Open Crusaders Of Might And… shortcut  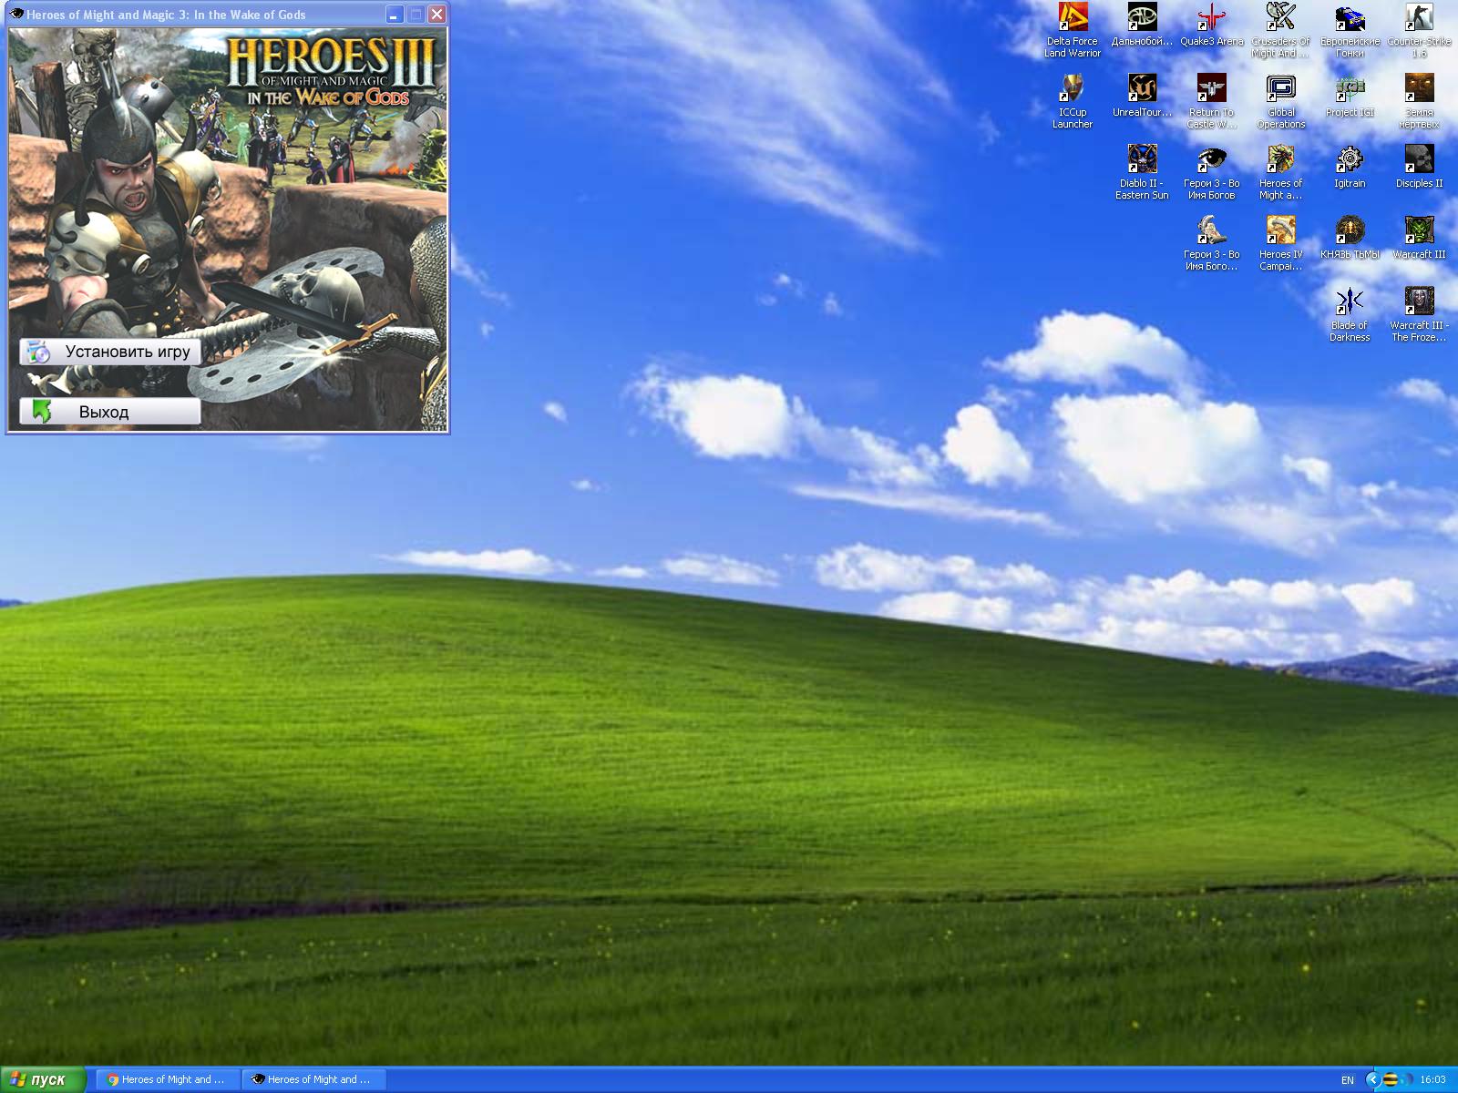pos(1280,30)
